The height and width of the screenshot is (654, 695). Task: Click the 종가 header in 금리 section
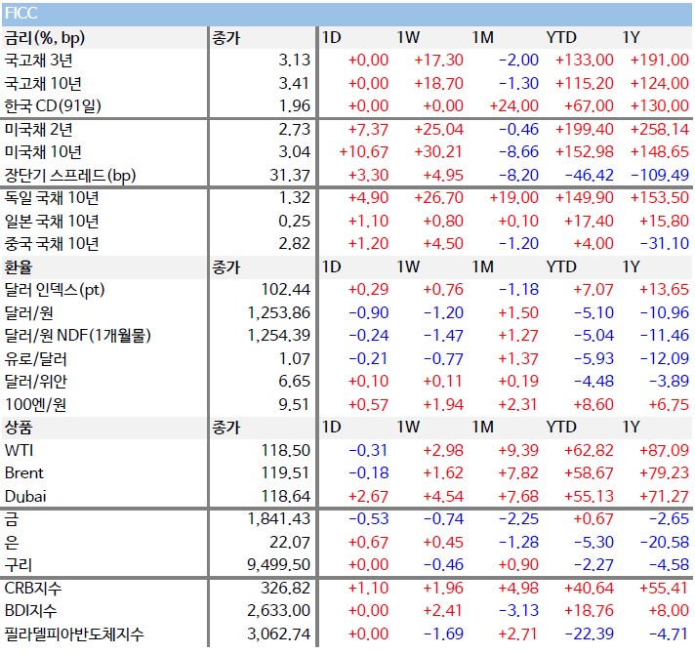coord(226,38)
